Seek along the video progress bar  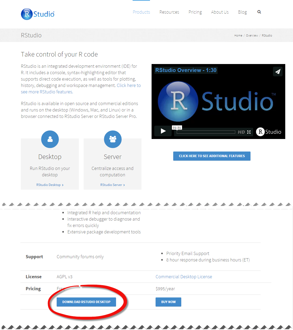(x=206, y=132)
